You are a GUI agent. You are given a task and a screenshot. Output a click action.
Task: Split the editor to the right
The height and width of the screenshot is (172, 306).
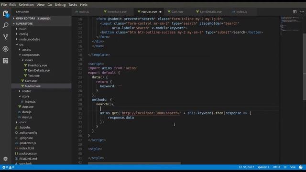click(x=295, y=12)
